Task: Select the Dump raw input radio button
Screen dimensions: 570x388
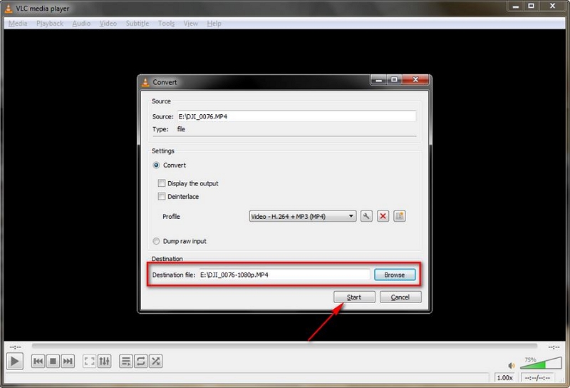Action: [x=156, y=241]
